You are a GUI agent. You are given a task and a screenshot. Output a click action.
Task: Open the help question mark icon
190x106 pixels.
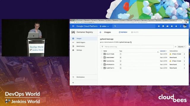(x=172, y=26)
